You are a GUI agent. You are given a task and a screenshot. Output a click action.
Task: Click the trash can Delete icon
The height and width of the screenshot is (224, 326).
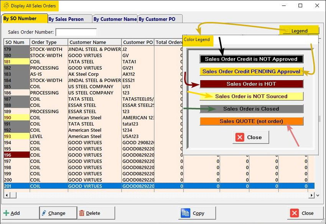pos(82,213)
